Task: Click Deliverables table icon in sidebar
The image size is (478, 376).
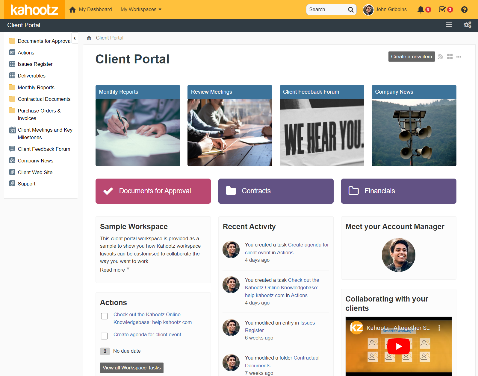Action: coord(12,76)
